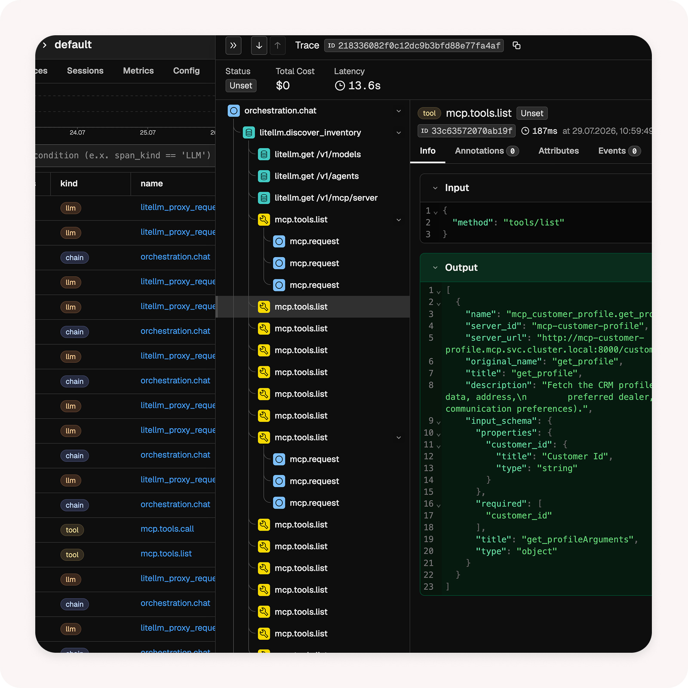Click the litellm.get /v1/agents span icon
This screenshot has height=688, width=688.
[264, 176]
